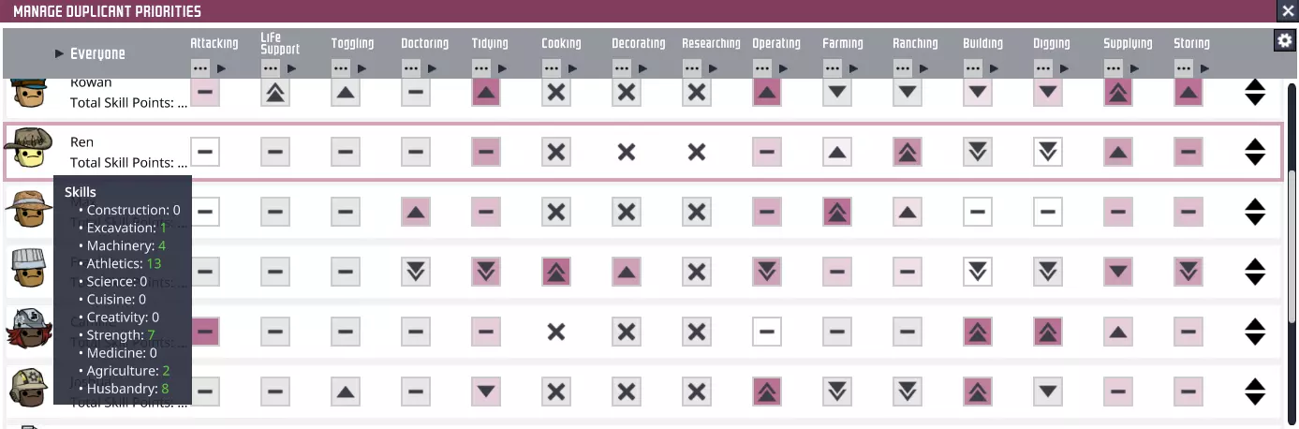The image size is (1299, 429).
Task: Open the Attacking column options button
Action: click(x=200, y=68)
